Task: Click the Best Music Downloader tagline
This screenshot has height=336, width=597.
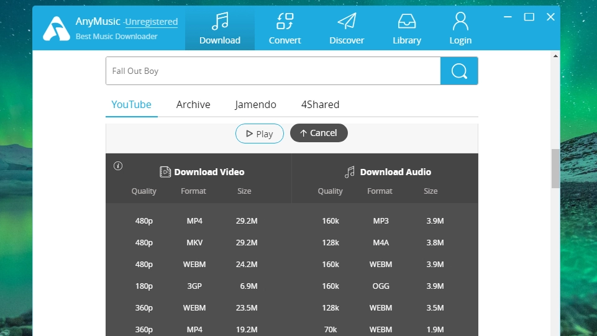Action: pos(117,37)
